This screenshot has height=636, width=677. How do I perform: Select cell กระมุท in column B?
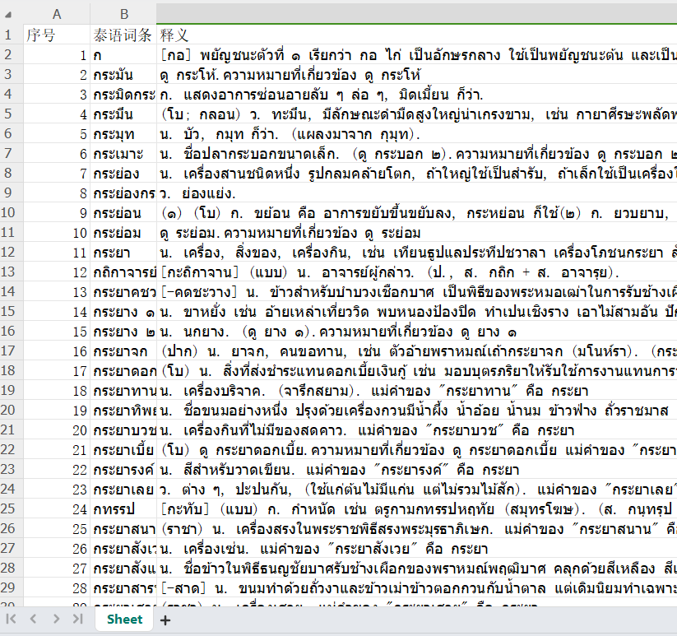coord(123,134)
